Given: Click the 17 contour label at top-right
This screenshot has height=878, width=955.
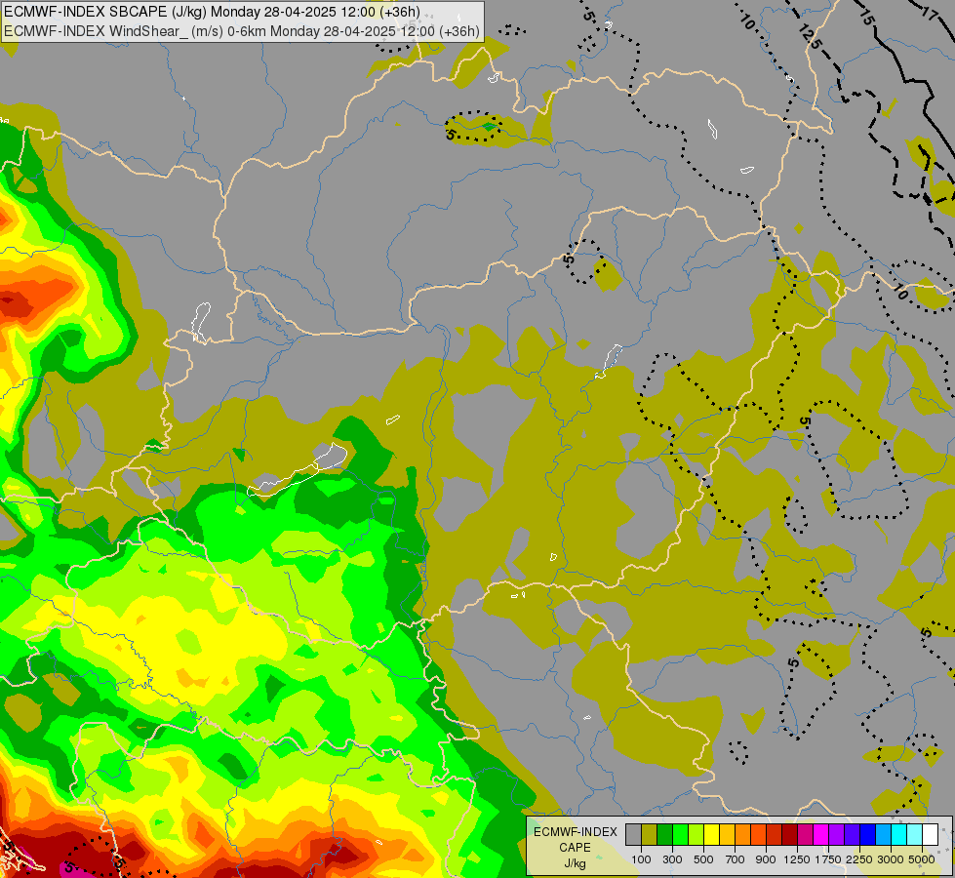Looking at the screenshot, I should pyautogui.click(x=928, y=12).
